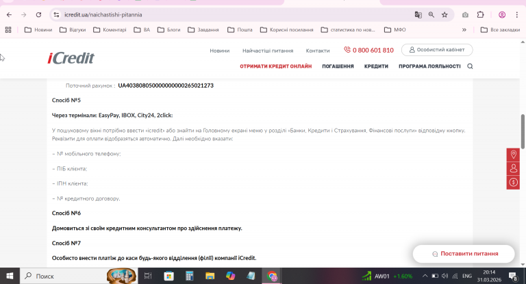526x284 pixels.
Task: Click the red dollar coin side icon
Action: tap(513, 183)
